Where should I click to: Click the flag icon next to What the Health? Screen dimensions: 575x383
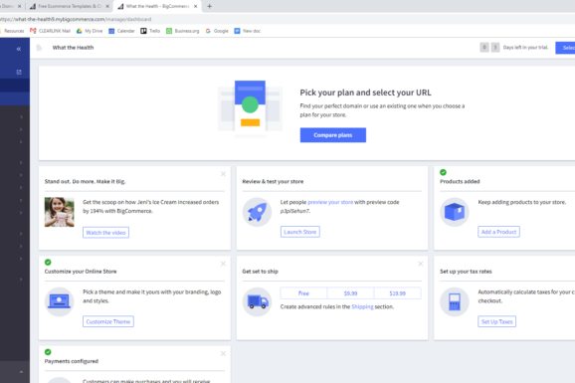tap(39, 48)
